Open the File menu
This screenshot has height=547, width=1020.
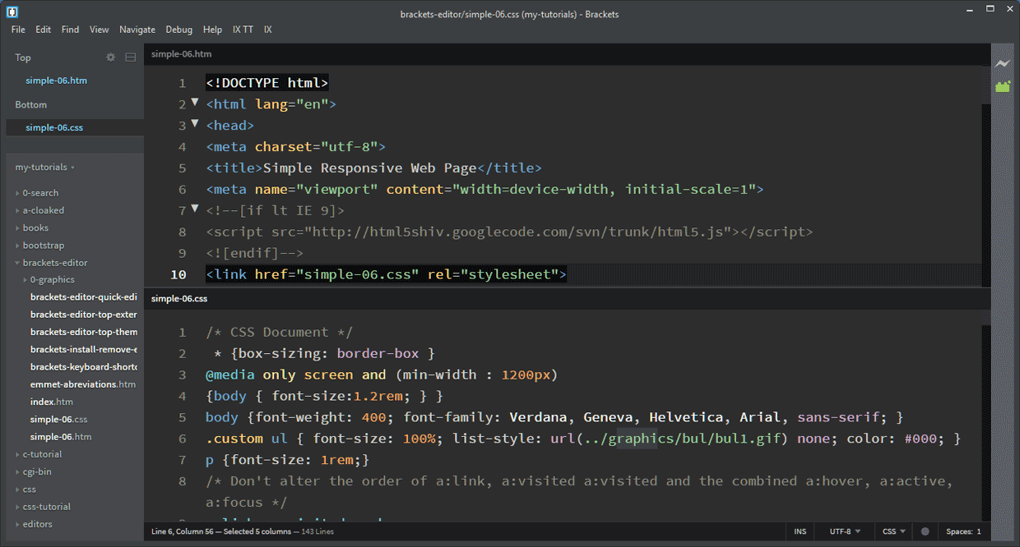point(18,30)
